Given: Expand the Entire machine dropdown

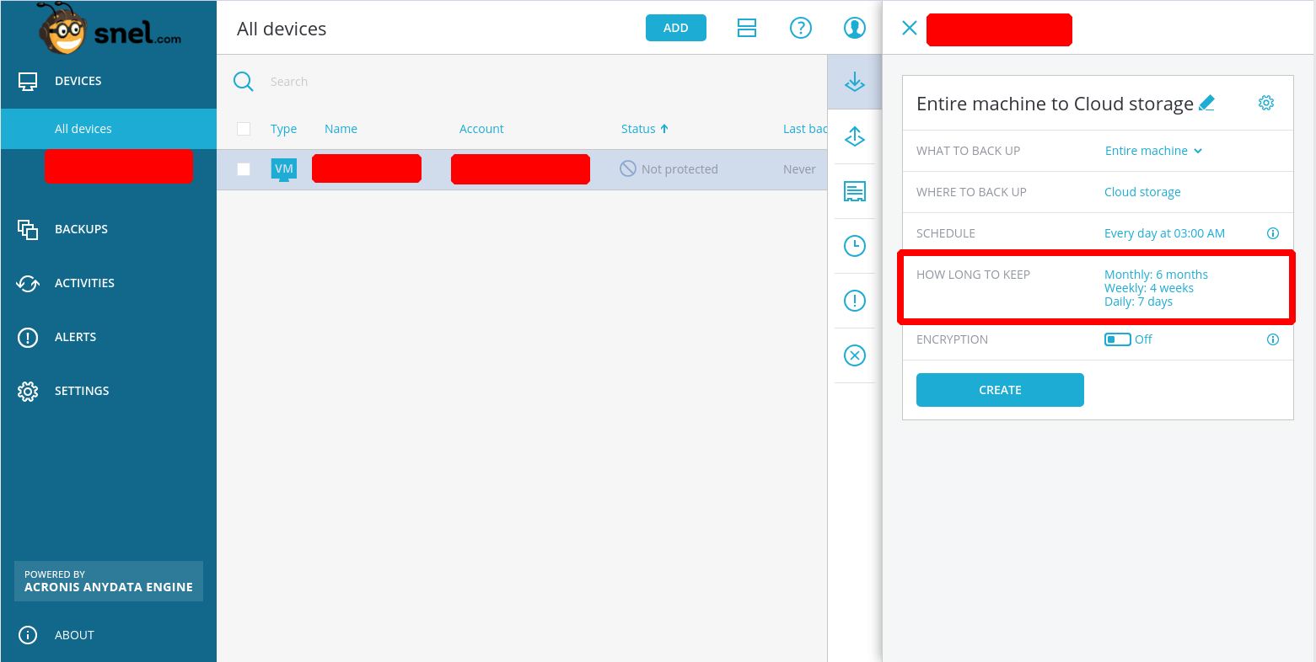Looking at the screenshot, I should tap(1153, 151).
